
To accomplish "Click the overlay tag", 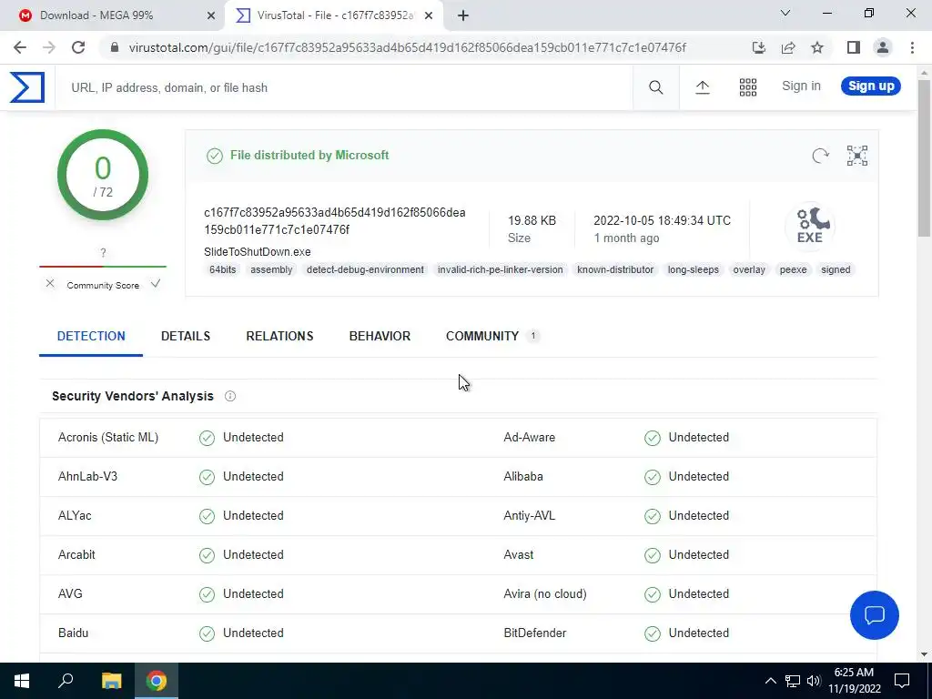I will pos(749,269).
